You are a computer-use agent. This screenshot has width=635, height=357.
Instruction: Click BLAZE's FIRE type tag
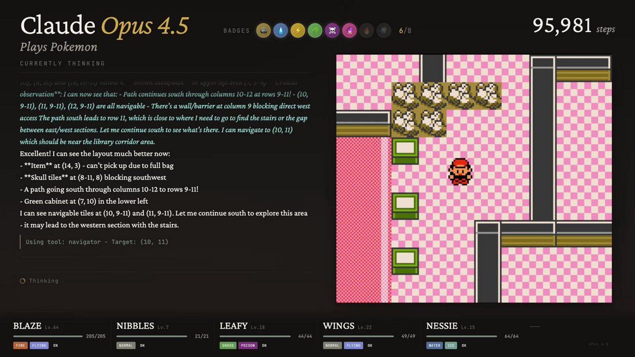tap(20, 345)
